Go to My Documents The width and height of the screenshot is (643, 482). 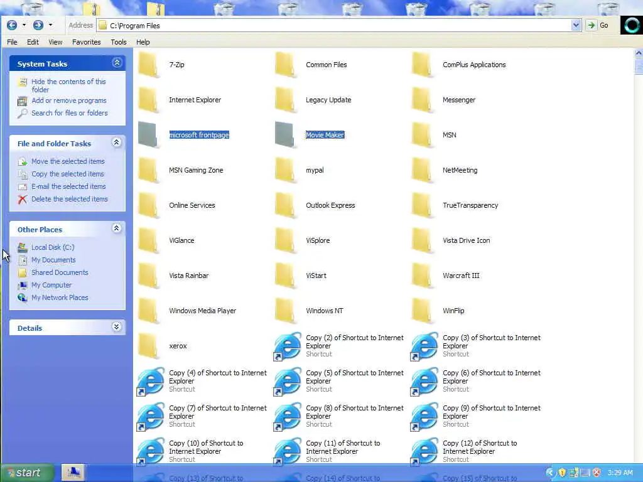click(x=53, y=260)
